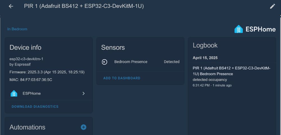Click the Bedroom Presence sensor icon
Screen dimensions: 281x135
pyautogui.click(x=104, y=62)
